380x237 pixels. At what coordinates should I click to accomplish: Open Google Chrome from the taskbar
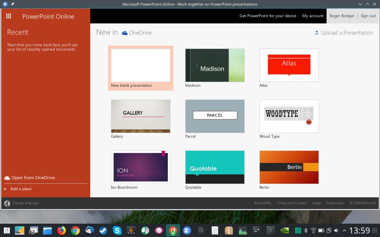[x=75, y=231]
